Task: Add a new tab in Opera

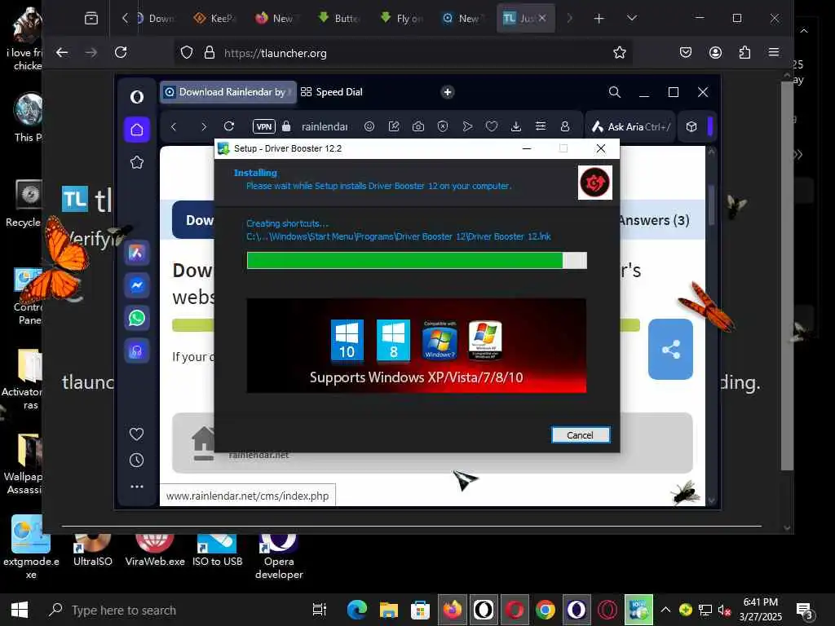Action: [x=448, y=92]
